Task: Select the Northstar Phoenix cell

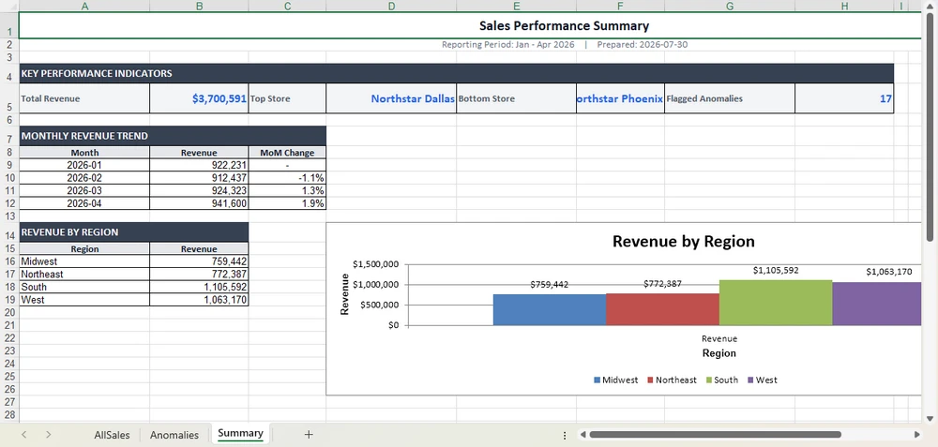Action: tap(620, 98)
